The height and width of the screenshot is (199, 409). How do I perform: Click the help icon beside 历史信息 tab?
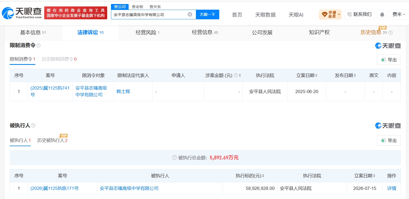[391, 33]
